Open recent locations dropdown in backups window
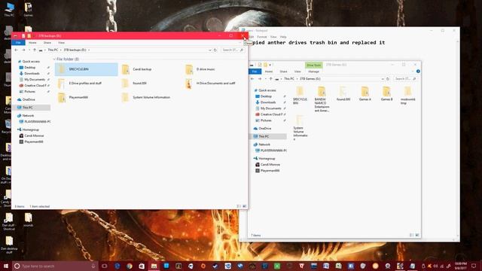The width and height of the screenshot is (482, 271). click(29, 50)
